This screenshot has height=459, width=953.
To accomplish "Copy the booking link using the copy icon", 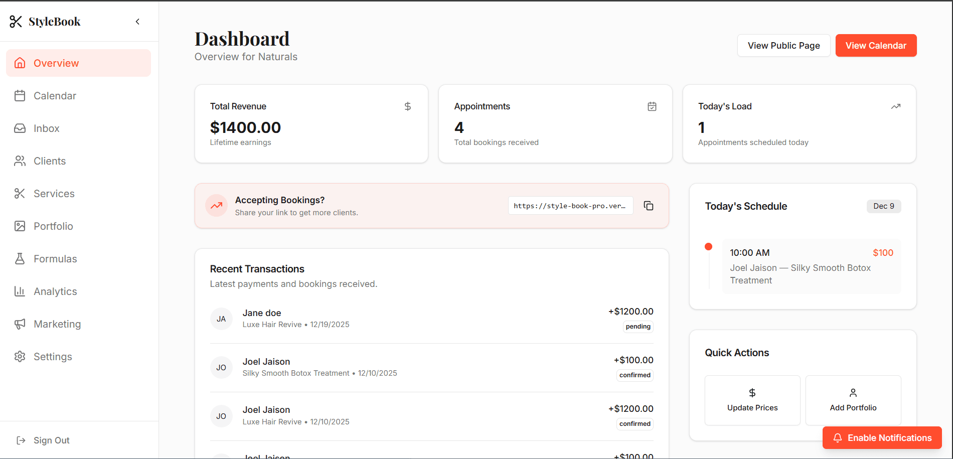I will click(x=649, y=206).
